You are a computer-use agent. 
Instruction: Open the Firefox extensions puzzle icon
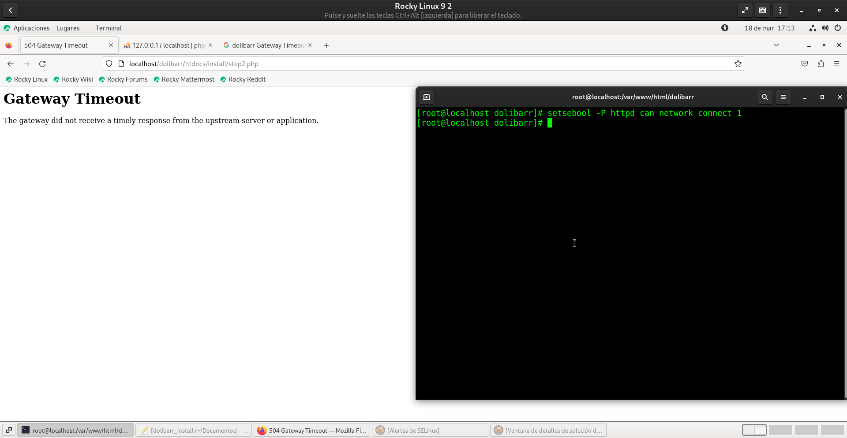click(821, 64)
